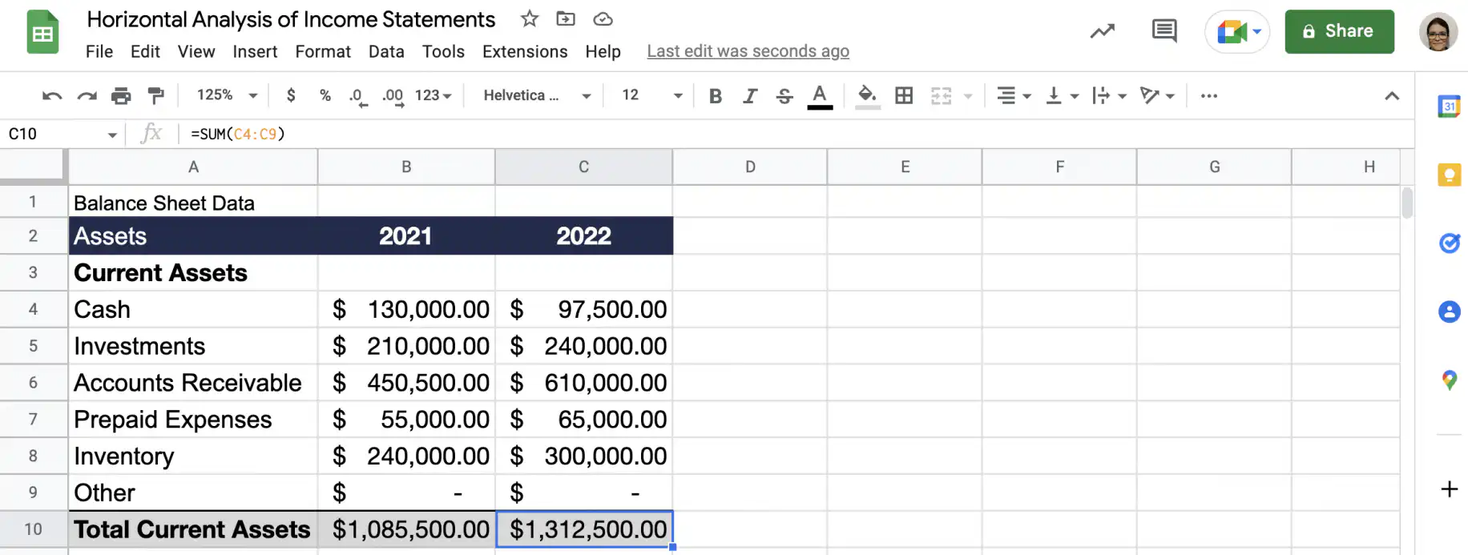Expand the Helvetica font dropdown
The image size is (1468, 555).
pos(537,95)
